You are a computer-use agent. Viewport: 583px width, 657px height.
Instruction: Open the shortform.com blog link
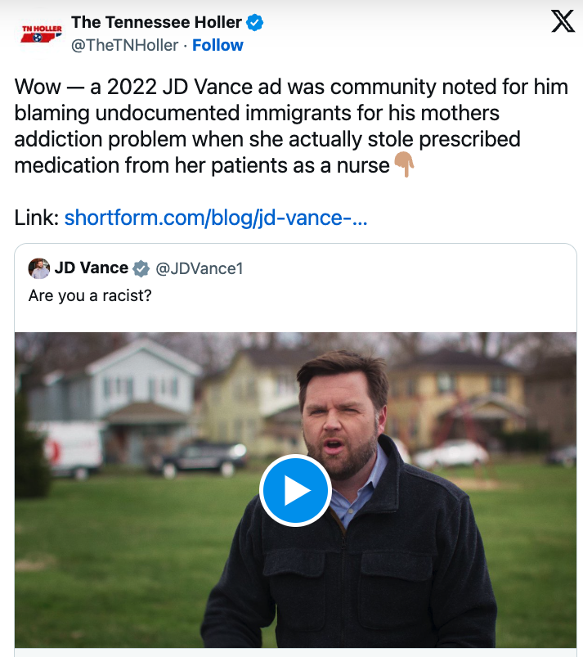(216, 218)
